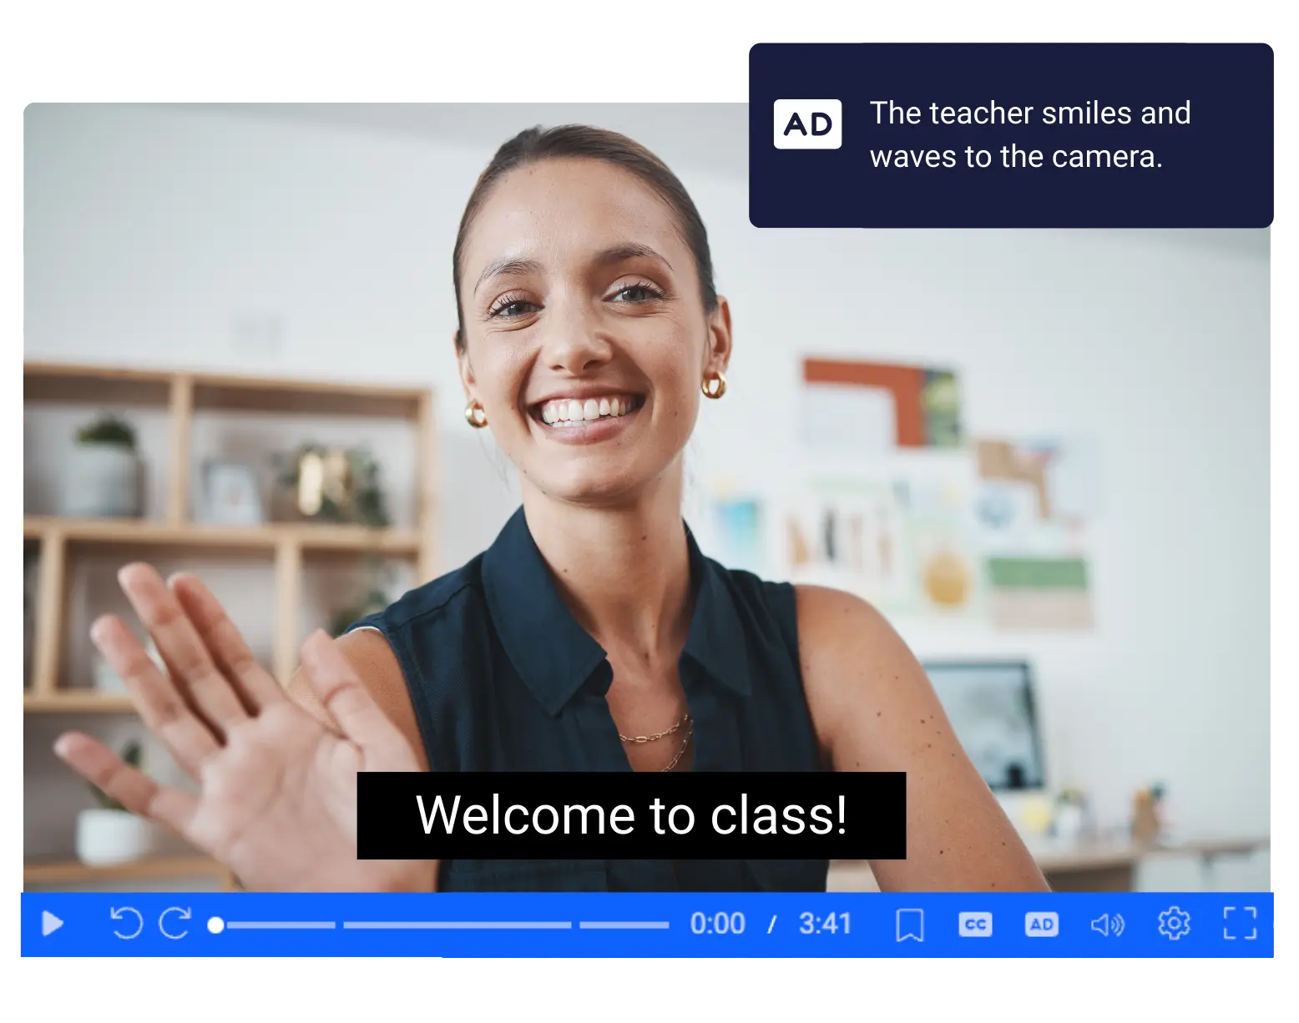Bookmark the current video position

(909, 924)
